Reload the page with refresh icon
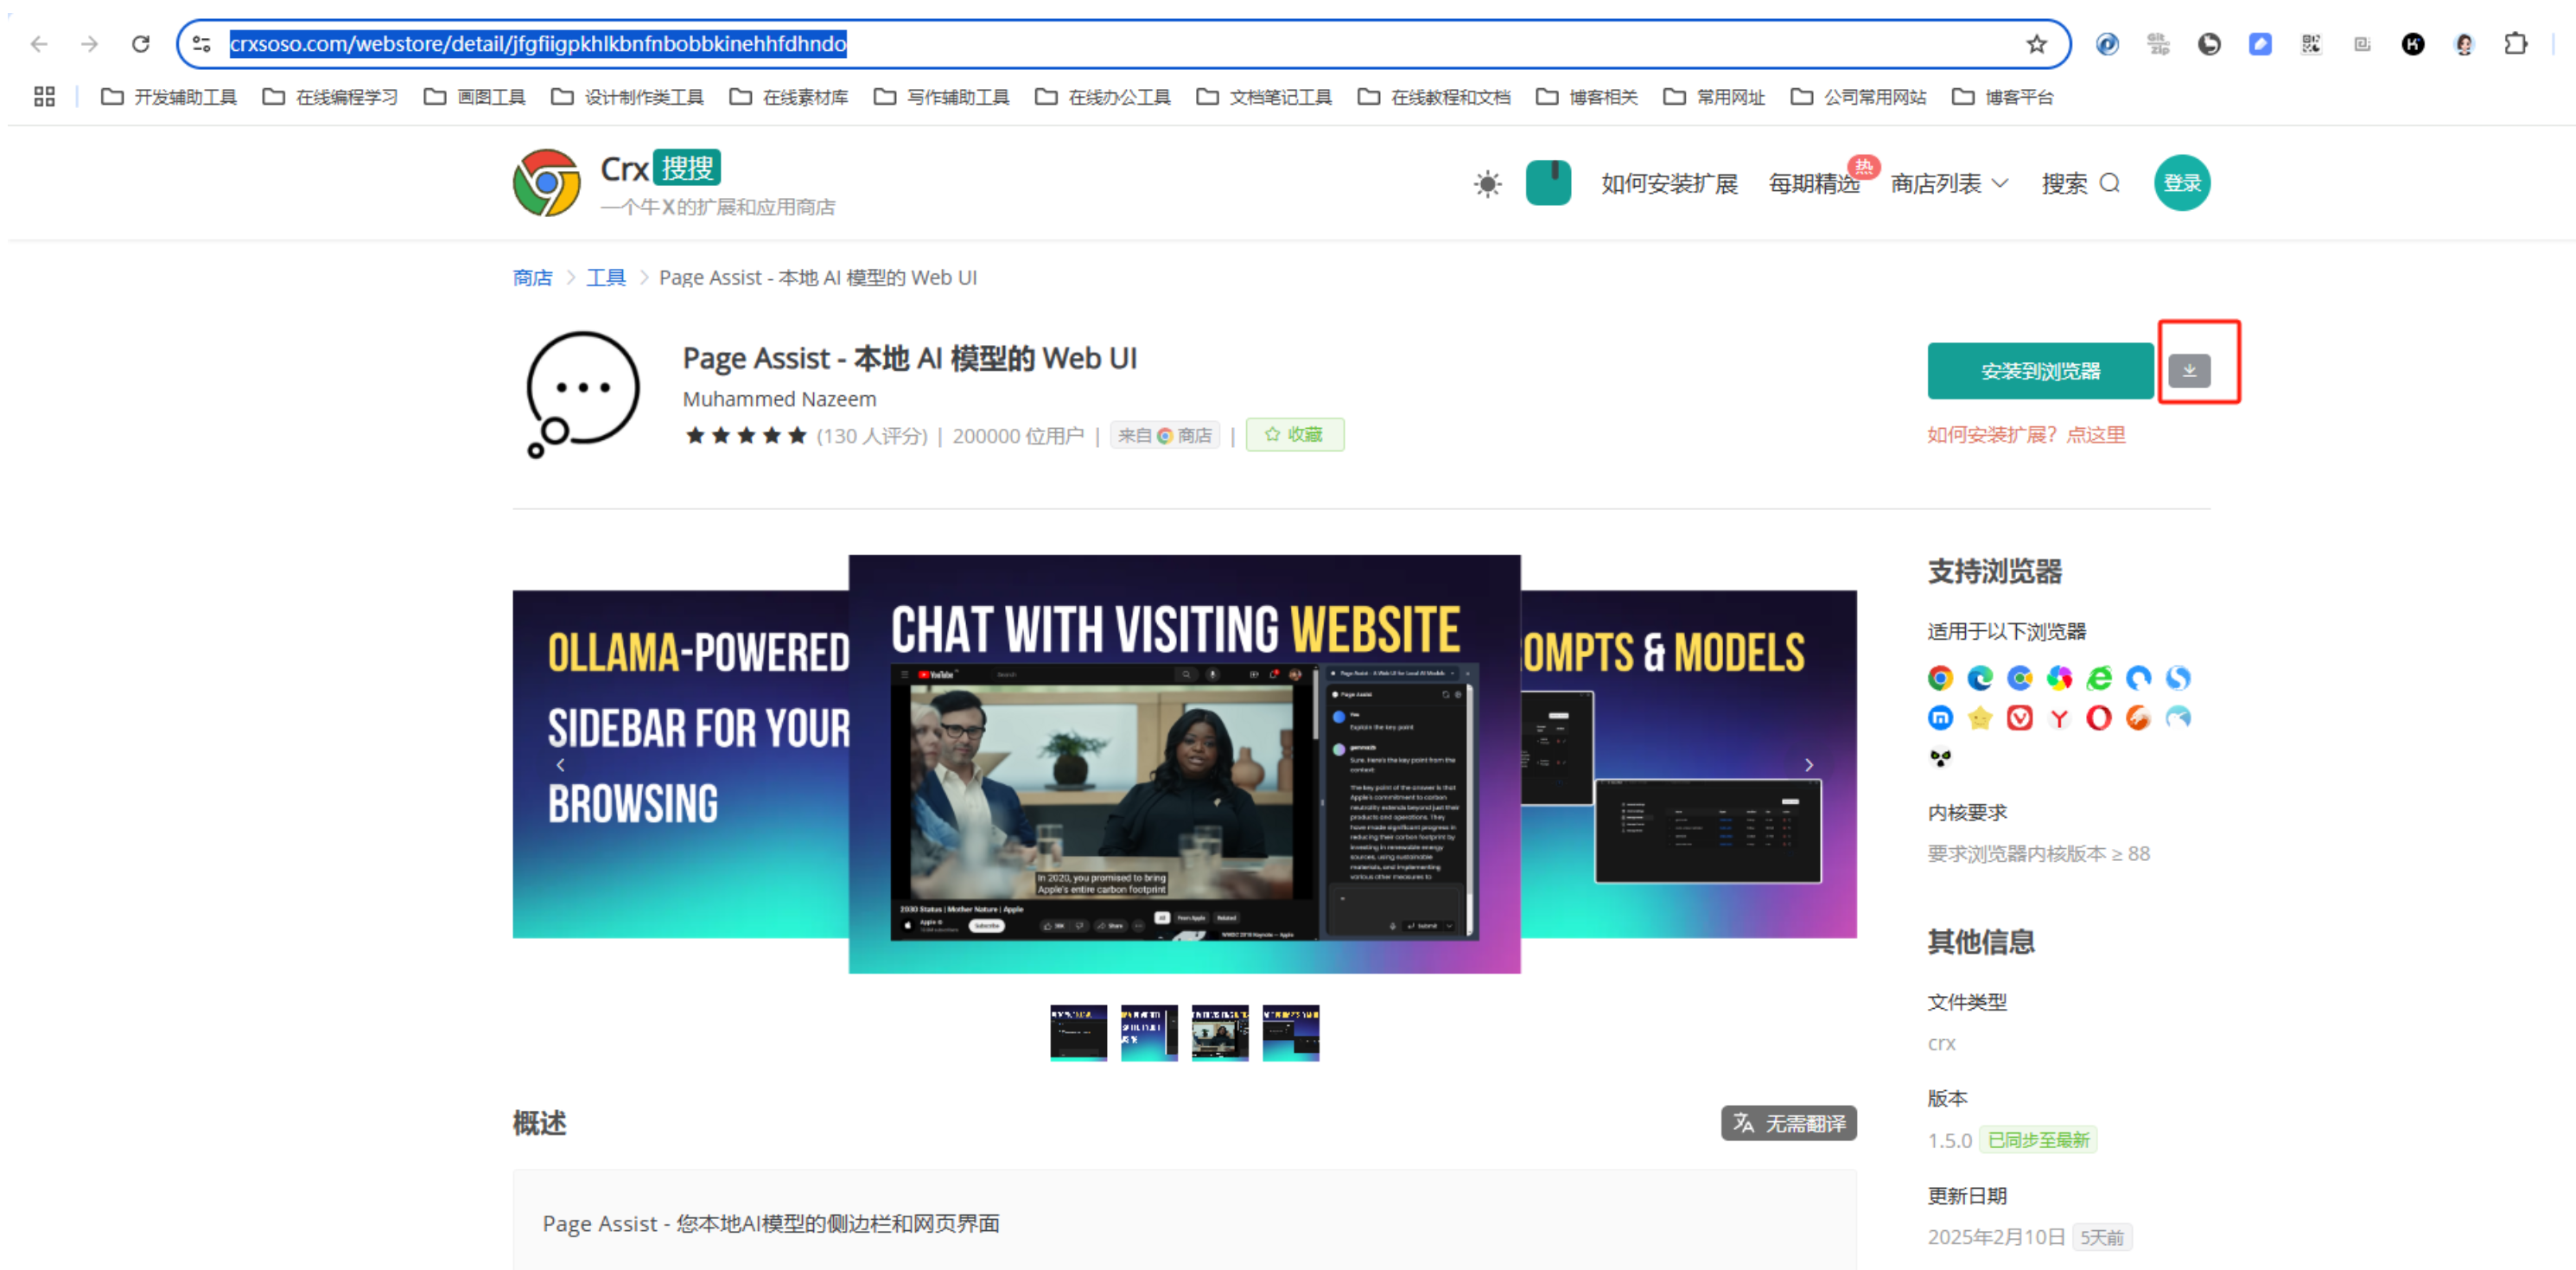 (x=141, y=44)
